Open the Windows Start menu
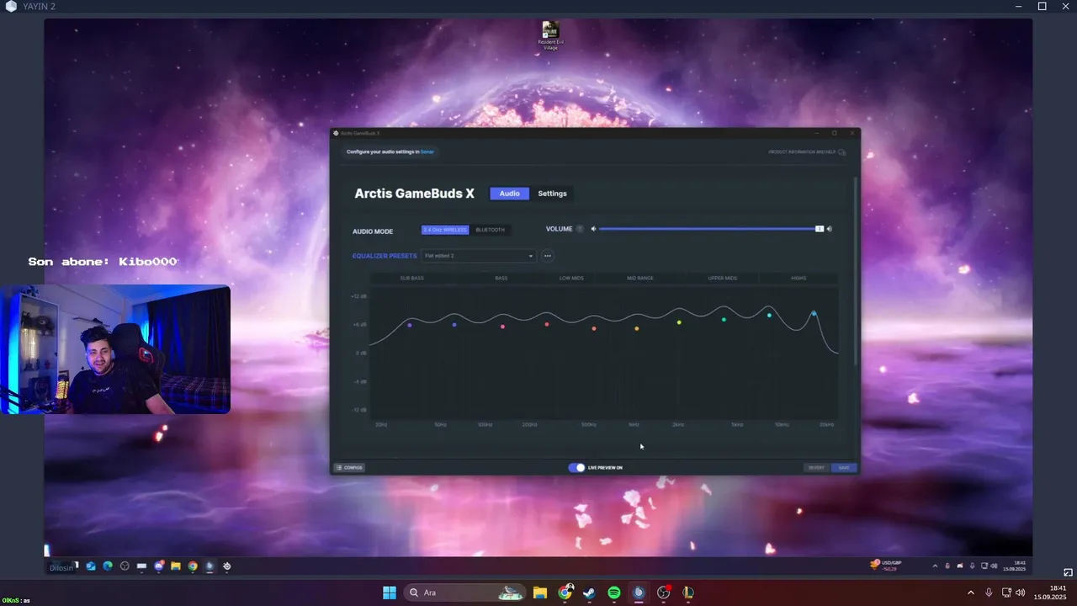The image size is (1077, 606). click(390, 593)
